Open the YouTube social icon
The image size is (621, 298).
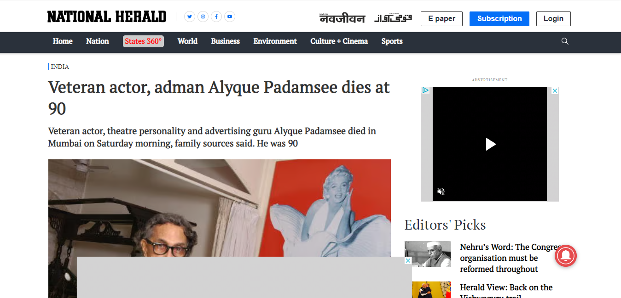point(230,17)
